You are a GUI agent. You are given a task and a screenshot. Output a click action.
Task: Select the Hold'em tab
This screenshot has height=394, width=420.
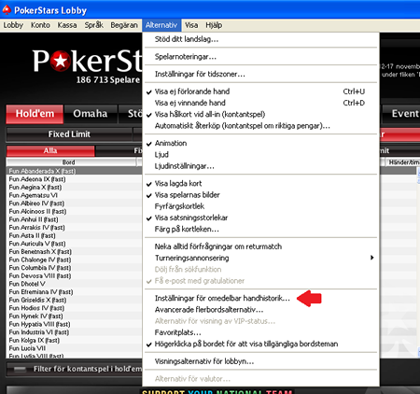pyautogui.click(x=35, y=114)
